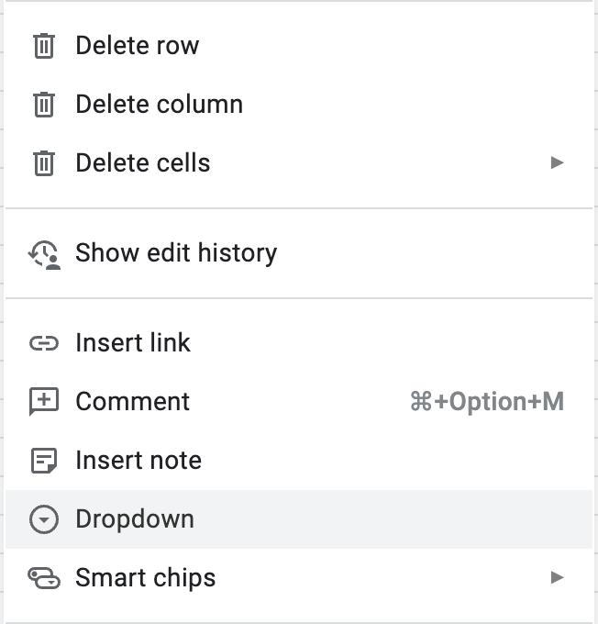Click the chain link icon

coord(44,343)
